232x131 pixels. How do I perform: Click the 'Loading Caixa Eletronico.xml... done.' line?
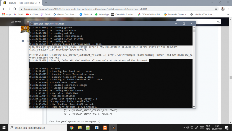tap(66, 44)
